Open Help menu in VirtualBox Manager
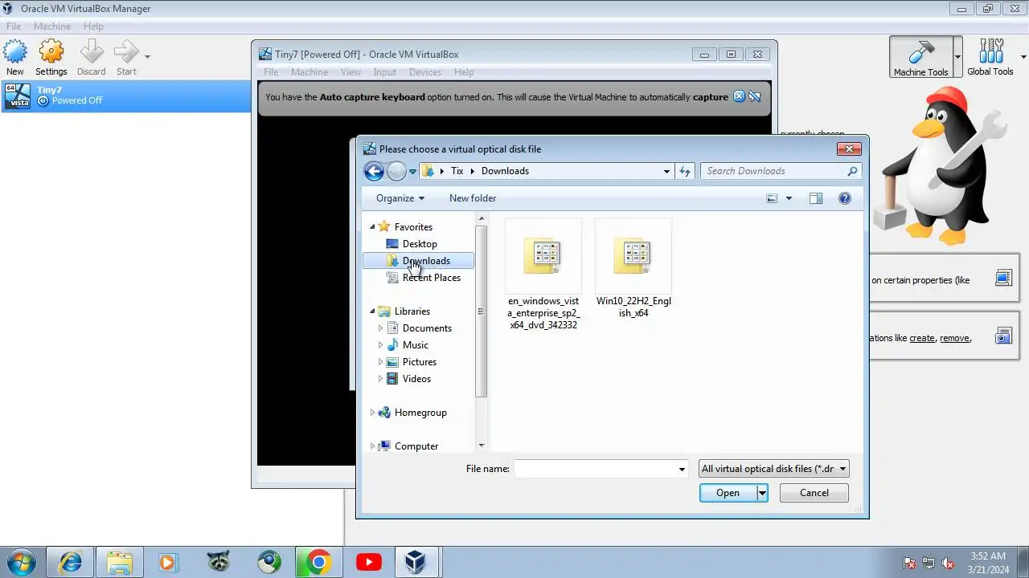Image resolution: width=1029 pixels, height=578 pixels. tap(93, 26)
